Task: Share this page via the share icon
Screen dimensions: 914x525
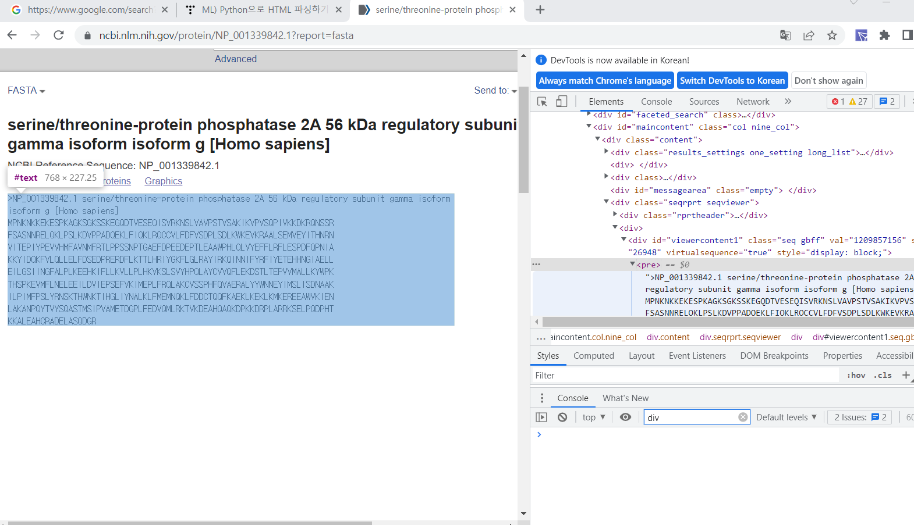Action: (809, 35)
